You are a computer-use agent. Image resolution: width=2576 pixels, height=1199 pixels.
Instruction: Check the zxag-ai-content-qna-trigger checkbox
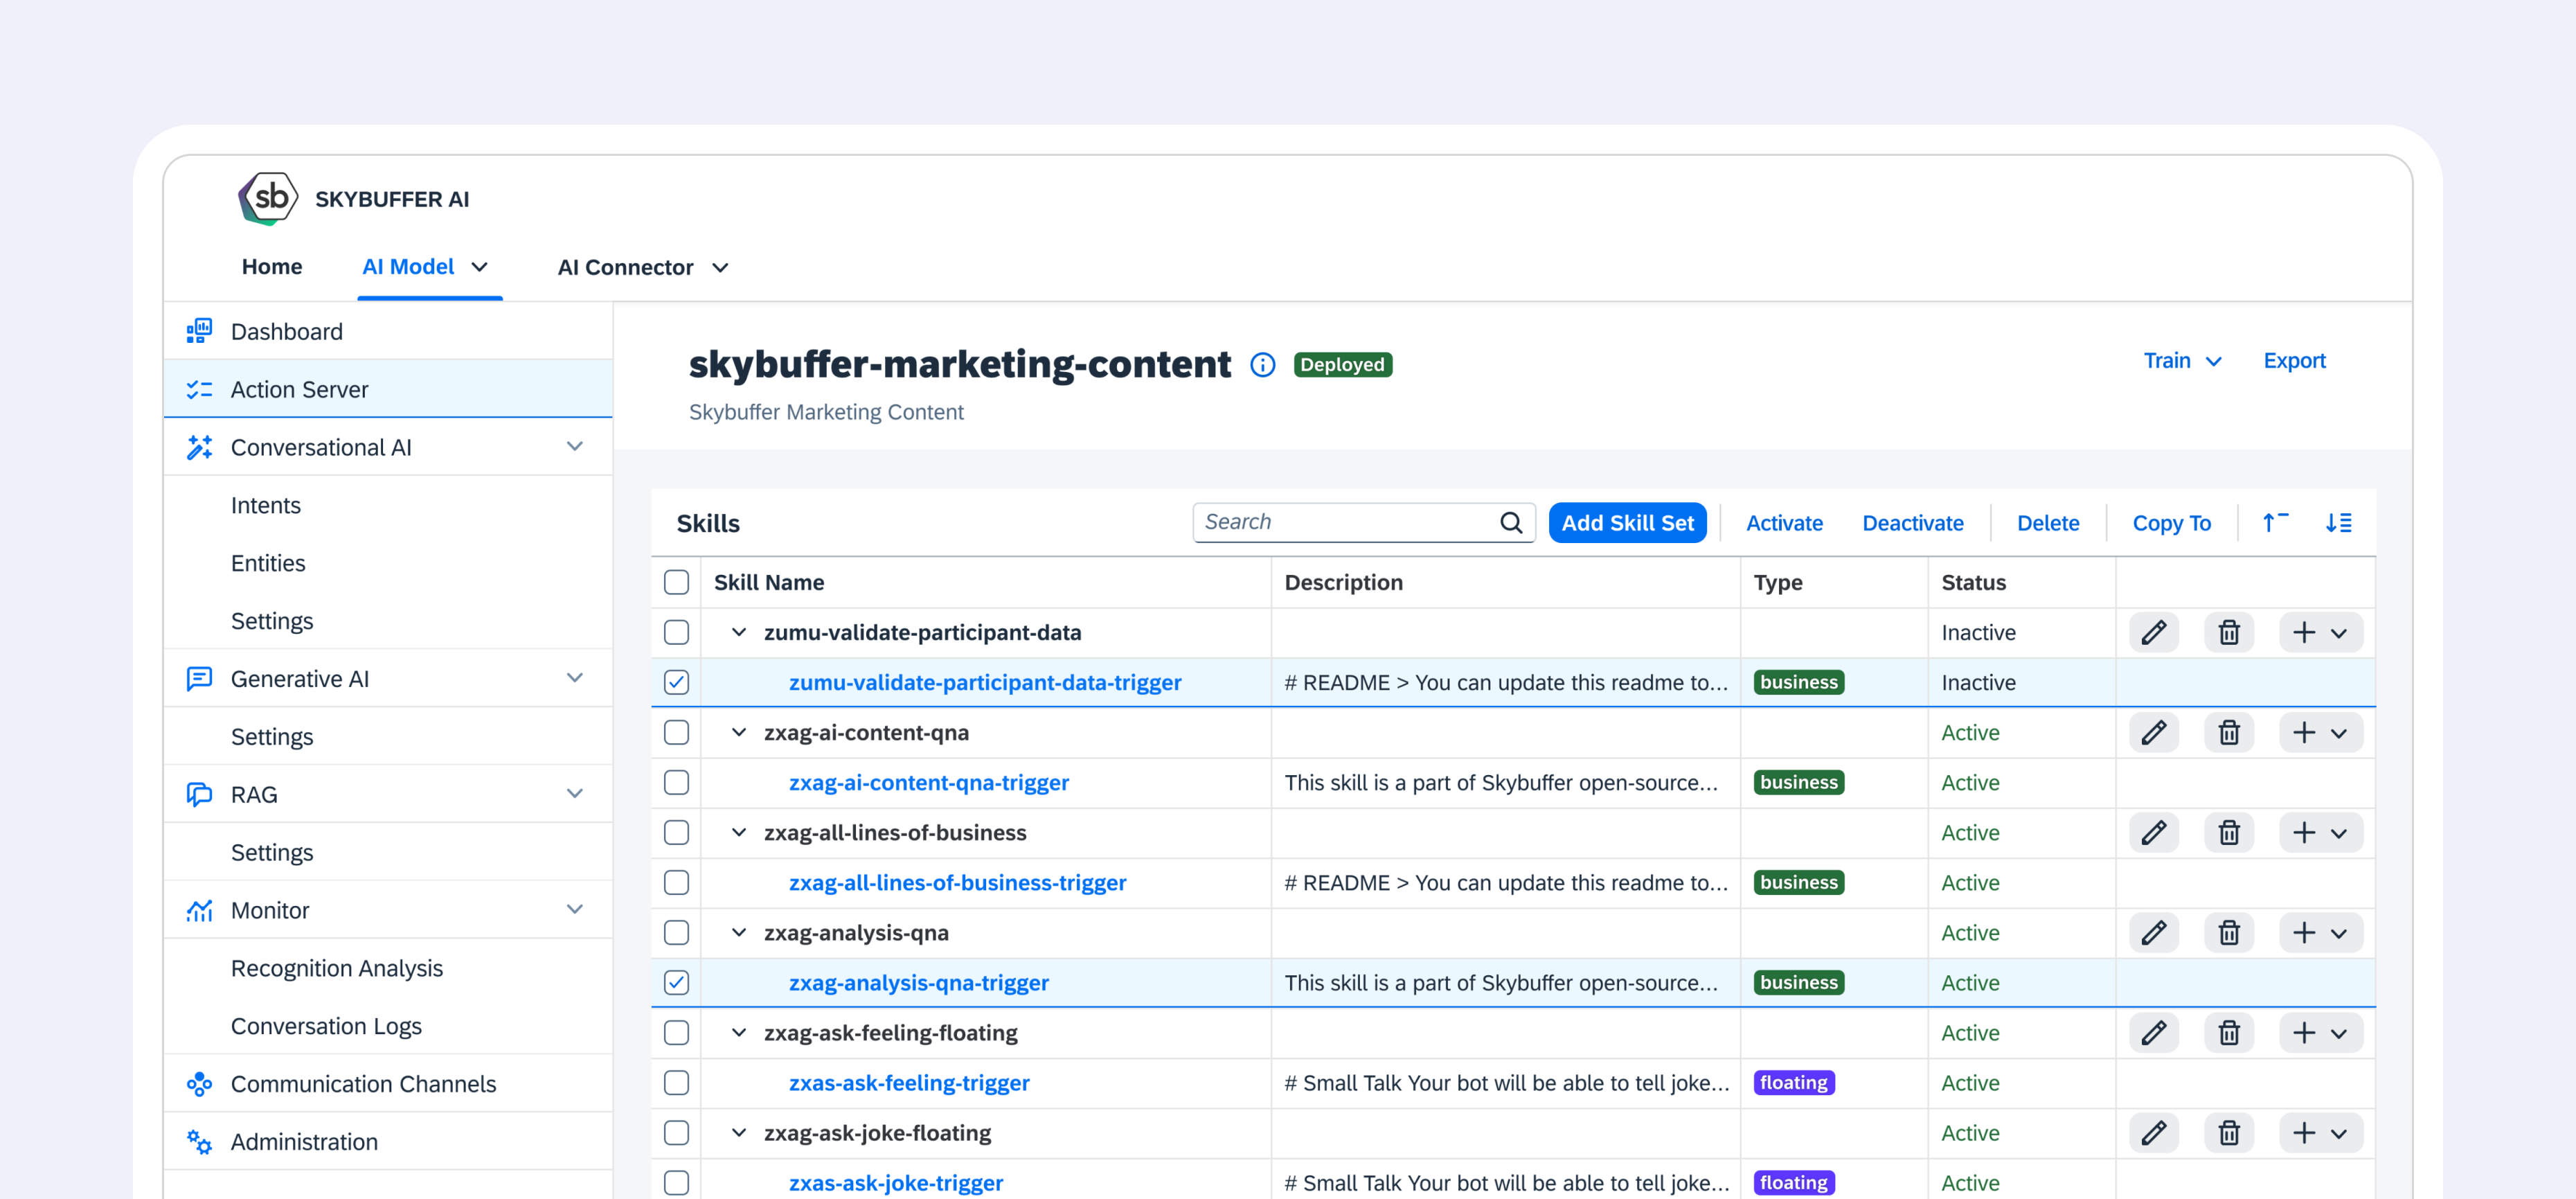(676, 782)
